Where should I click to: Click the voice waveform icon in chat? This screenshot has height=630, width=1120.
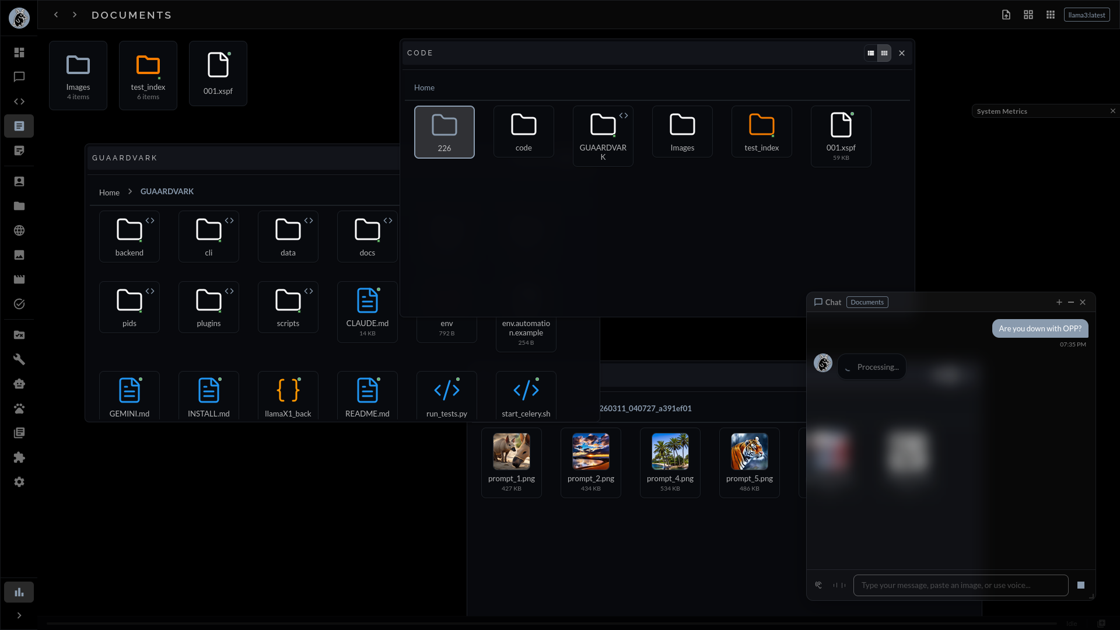pyautogui.click(x=839, y=585)
